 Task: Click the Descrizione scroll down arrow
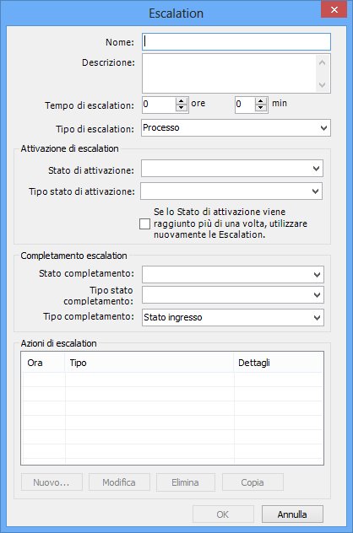[323, 84]
